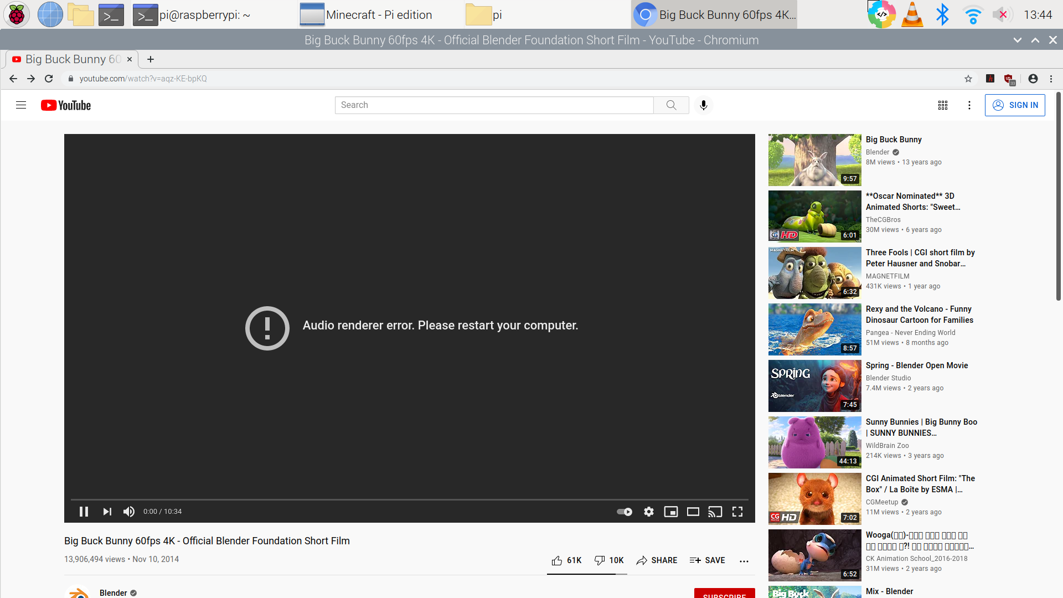Screen dimensions: 1063x598
Task: Open YouTube apps grid icon
Action: [943, 105]
